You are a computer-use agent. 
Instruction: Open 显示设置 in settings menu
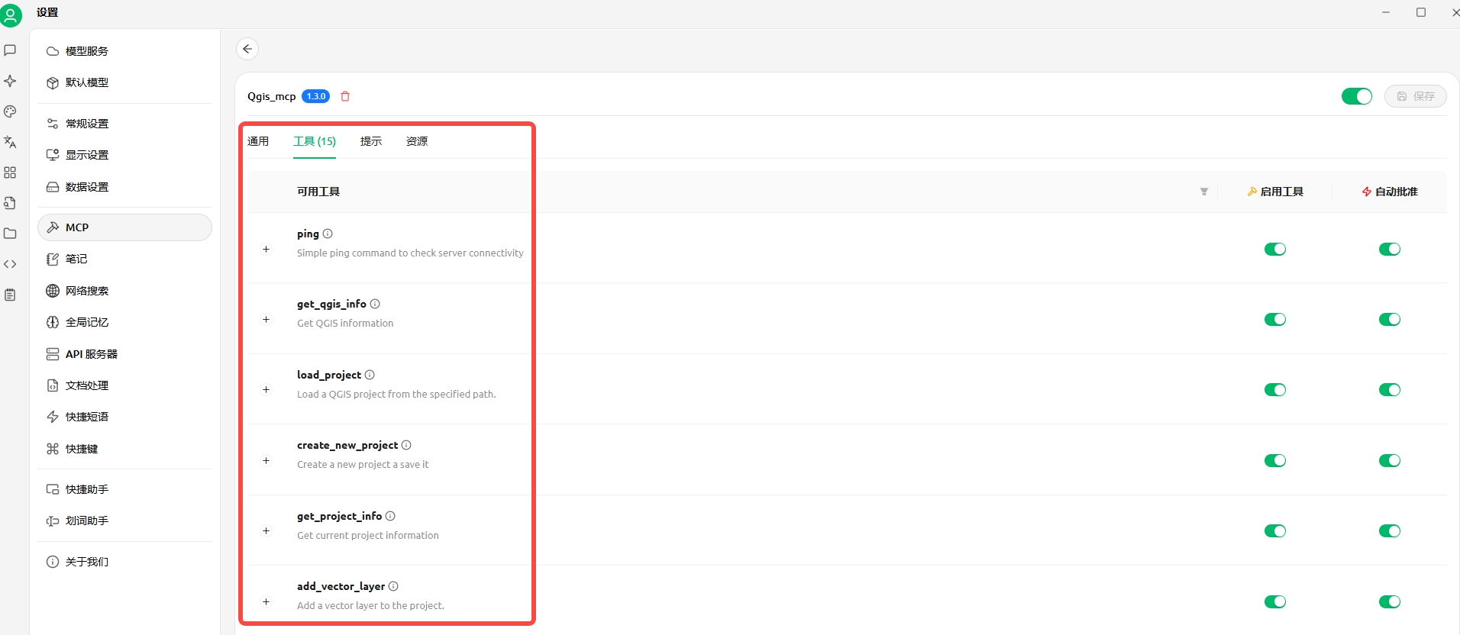click(124, 155)
